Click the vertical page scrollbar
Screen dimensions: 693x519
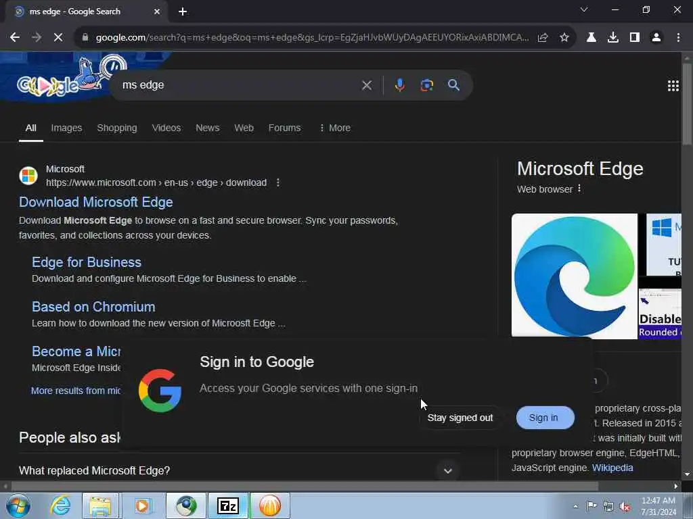click(x=686, y=103)
